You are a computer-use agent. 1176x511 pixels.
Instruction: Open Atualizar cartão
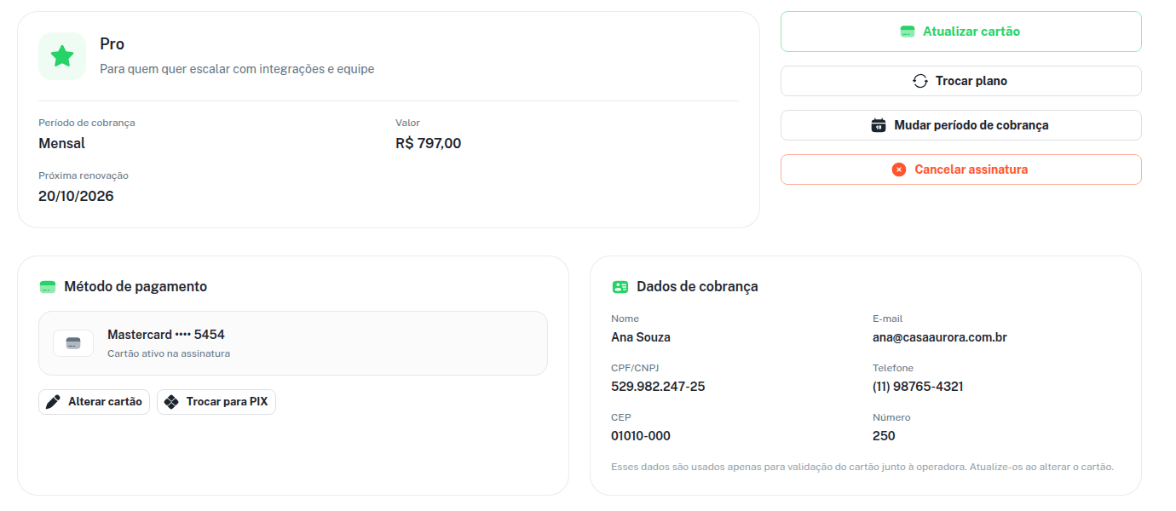(x=961, y=32)
